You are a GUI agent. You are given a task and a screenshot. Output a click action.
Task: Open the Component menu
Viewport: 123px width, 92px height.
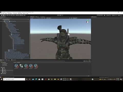click(15, 14)
